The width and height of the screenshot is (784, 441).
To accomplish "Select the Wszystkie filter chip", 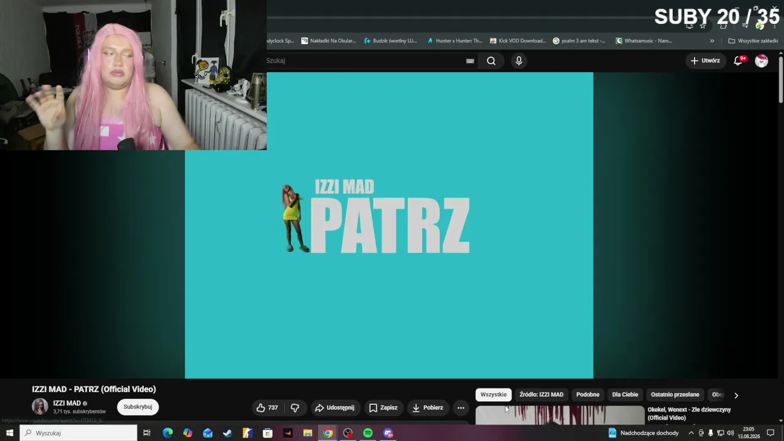I will pos(494,394).
